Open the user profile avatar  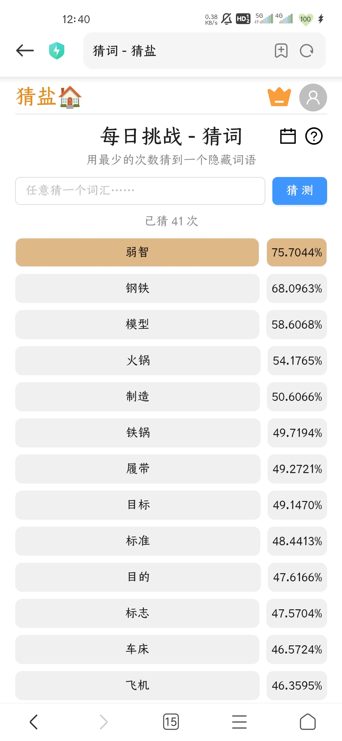coord(313,98)
